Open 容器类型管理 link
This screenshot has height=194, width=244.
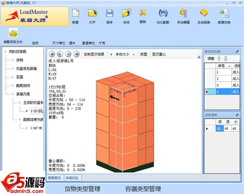click(x=143, y=189)
